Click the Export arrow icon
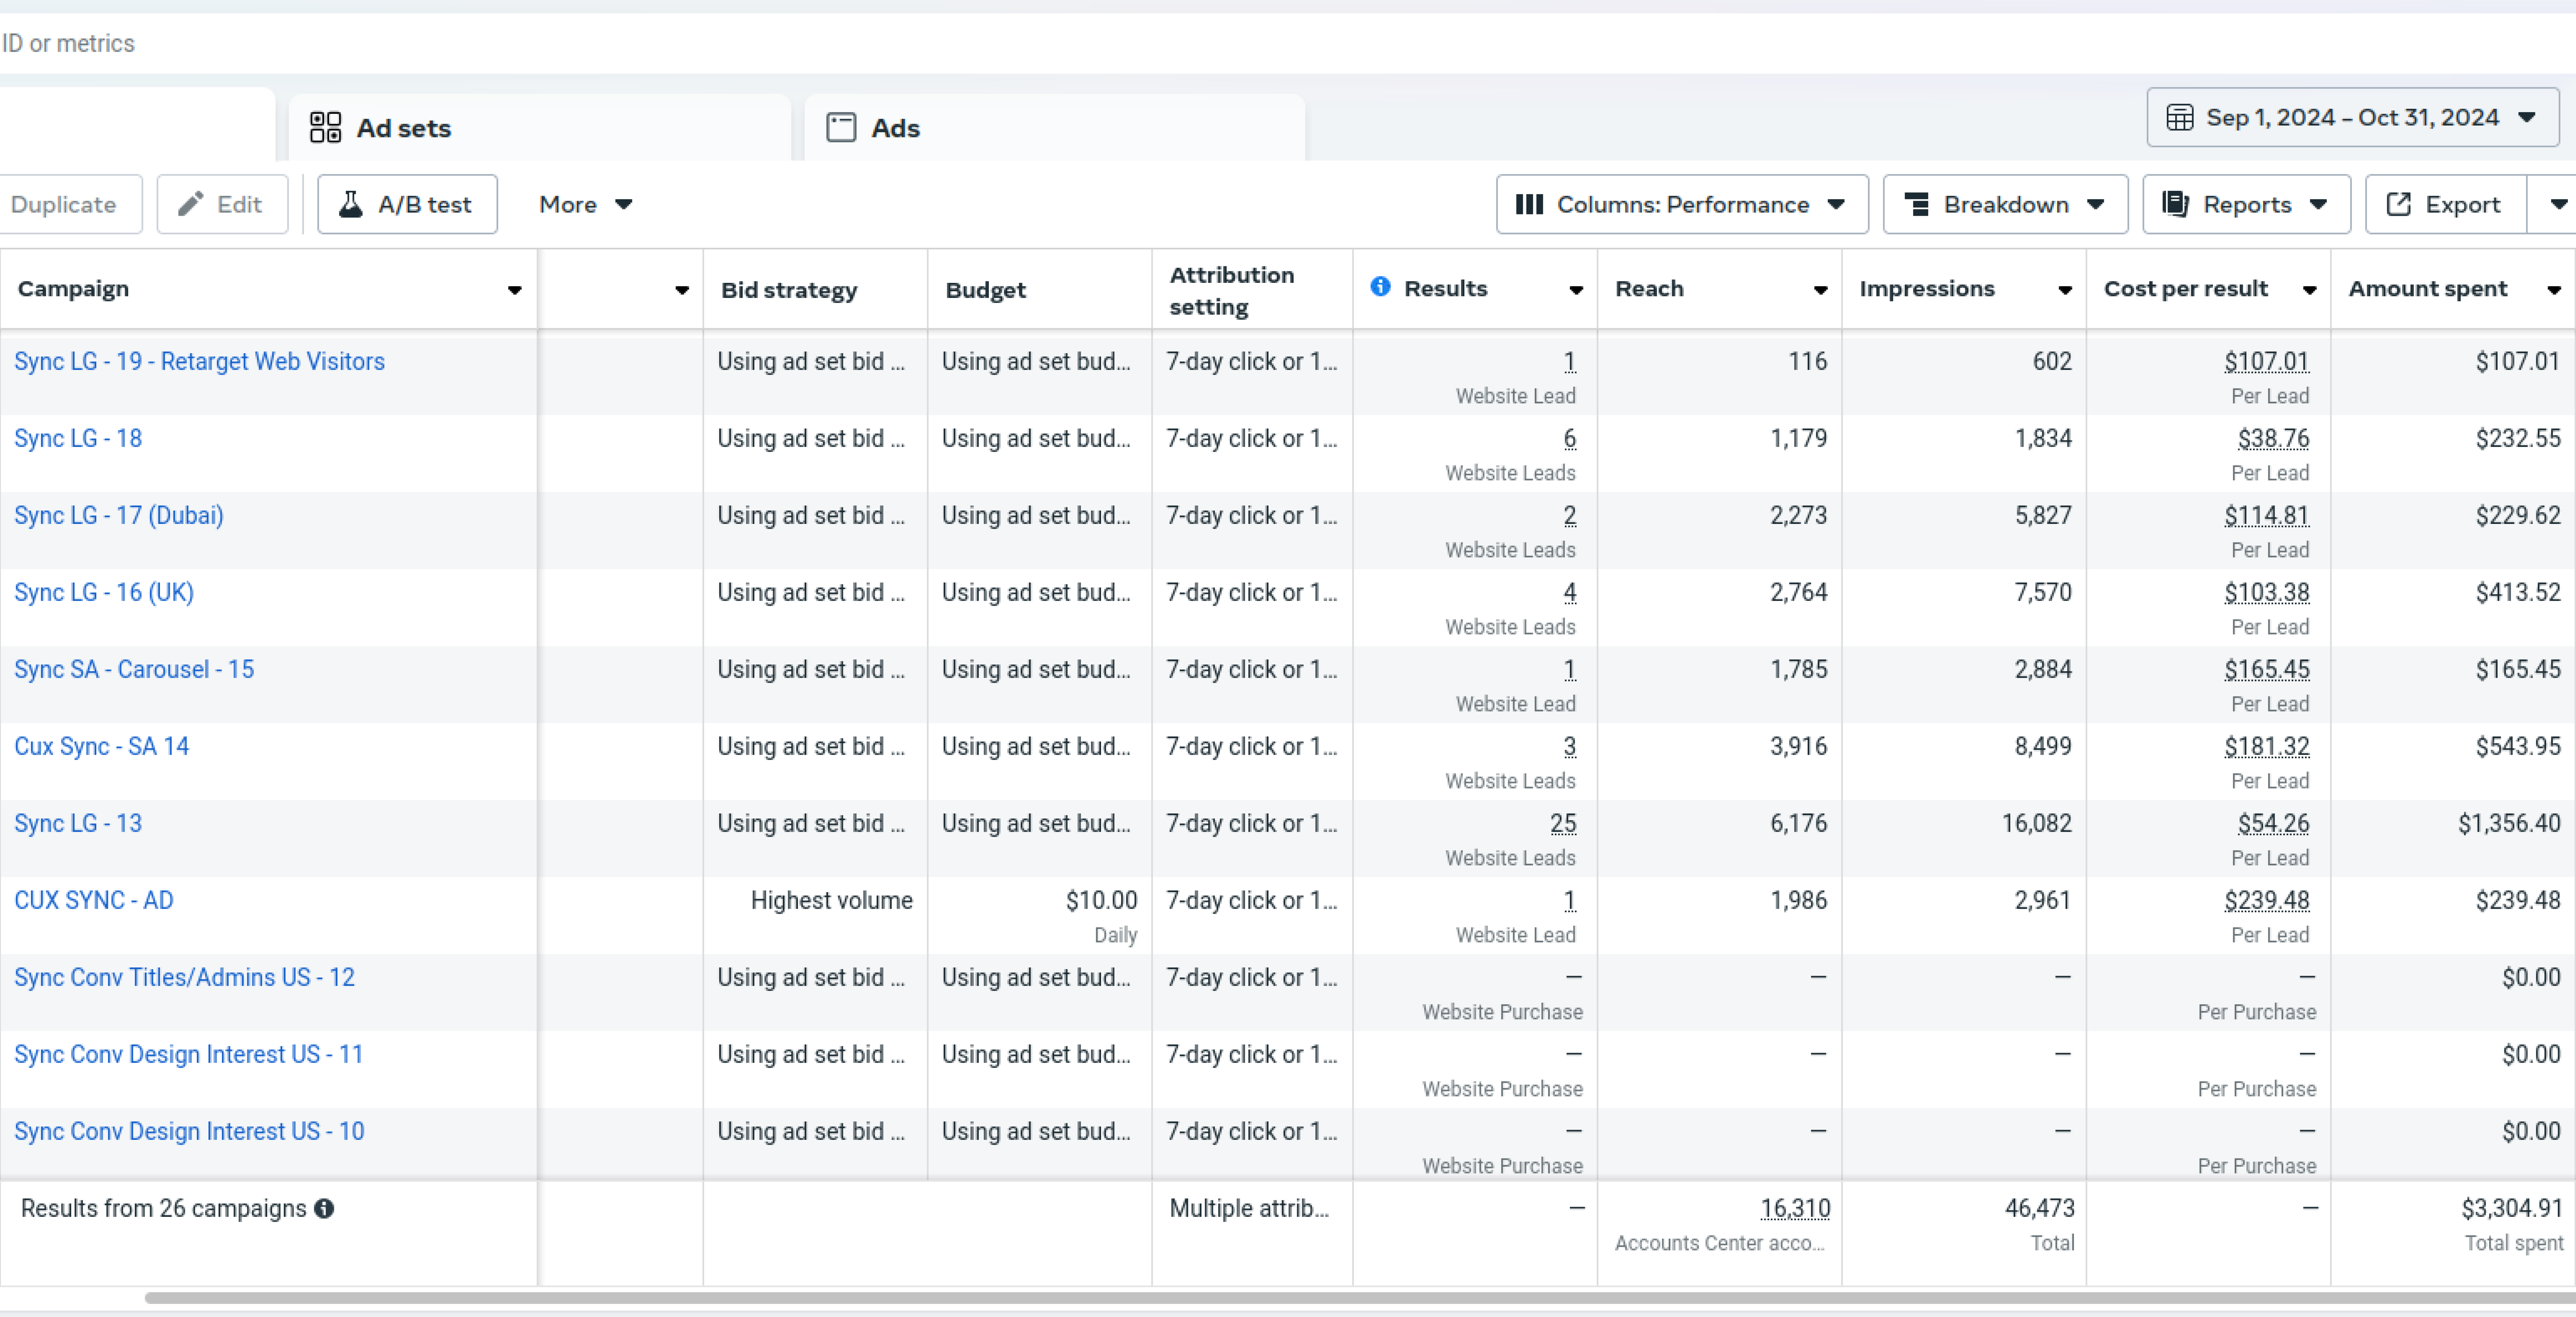Image resolution: width=2576 pixels, height=1317 pixels. click(x=2398, y=205)
